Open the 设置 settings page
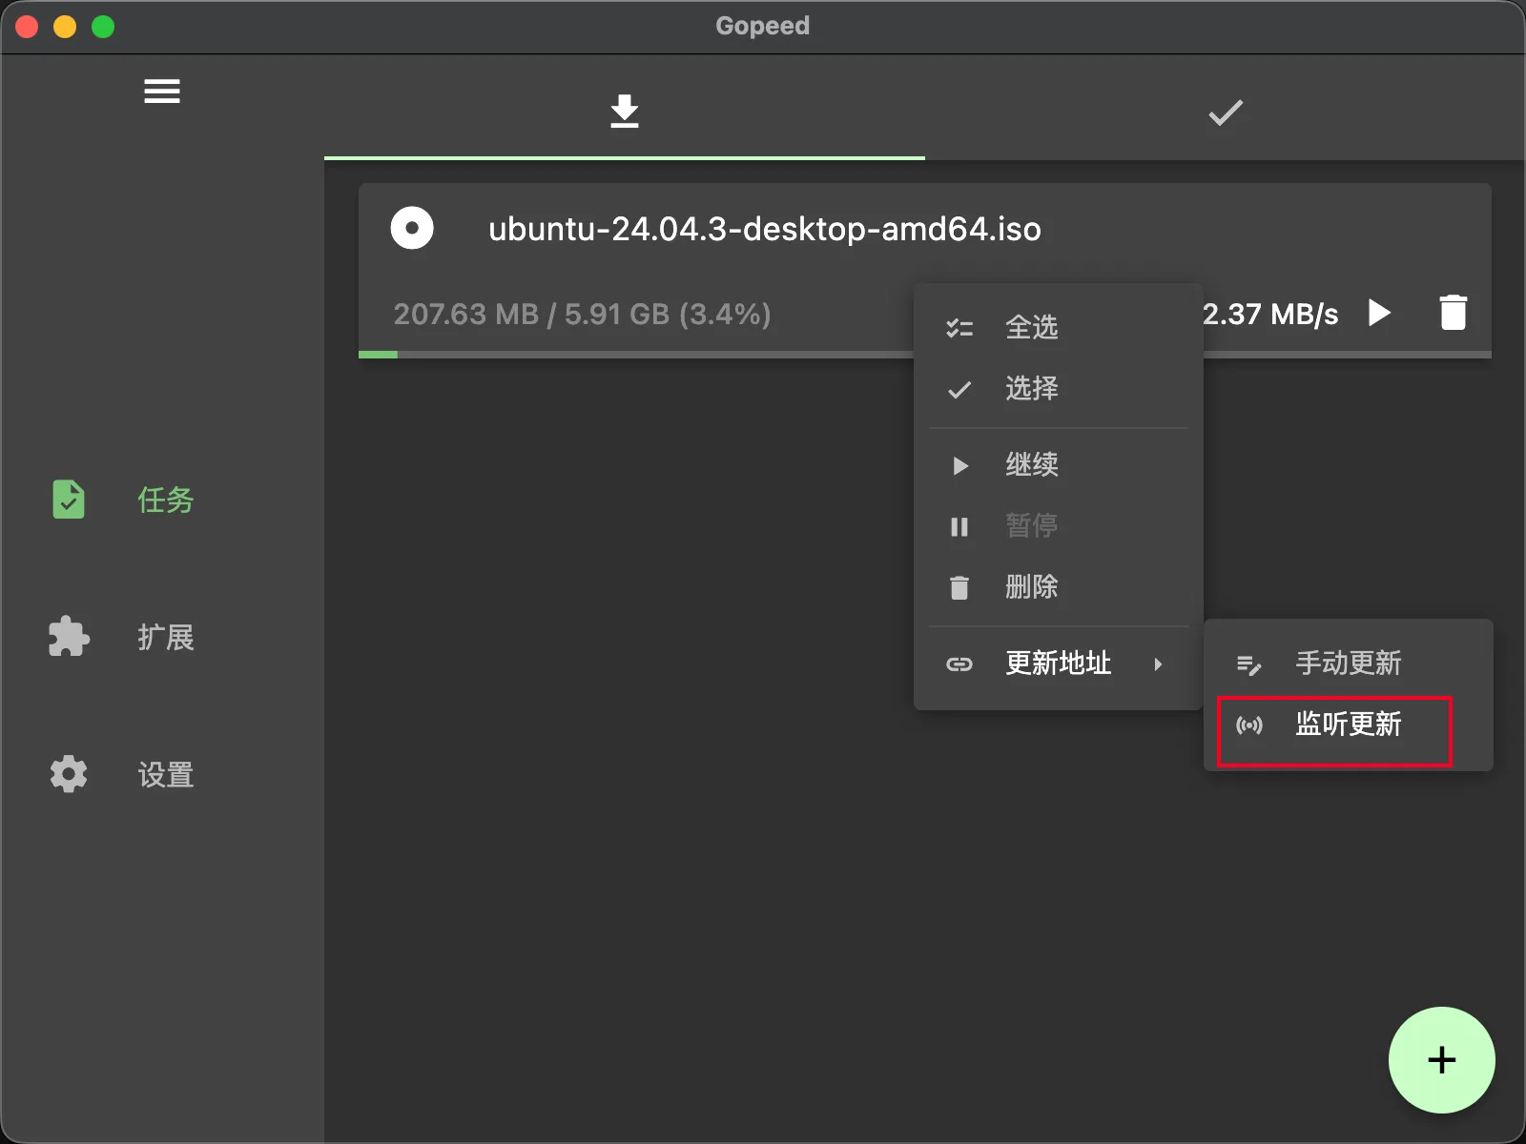 click(165, 775)
